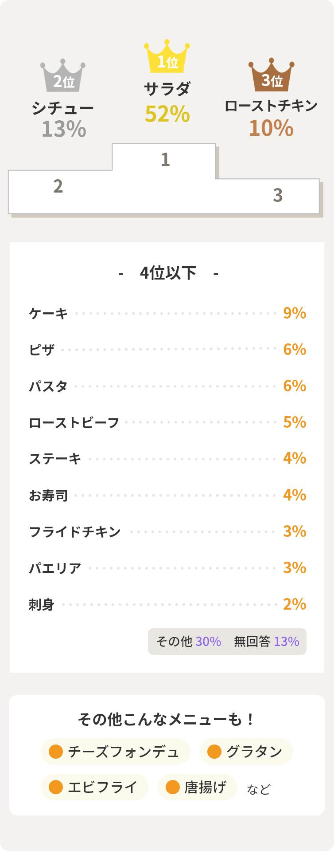Click orange dot beside エビフライ
The height and width of the screenshot is (851, 334).
(x=56, y=787)
